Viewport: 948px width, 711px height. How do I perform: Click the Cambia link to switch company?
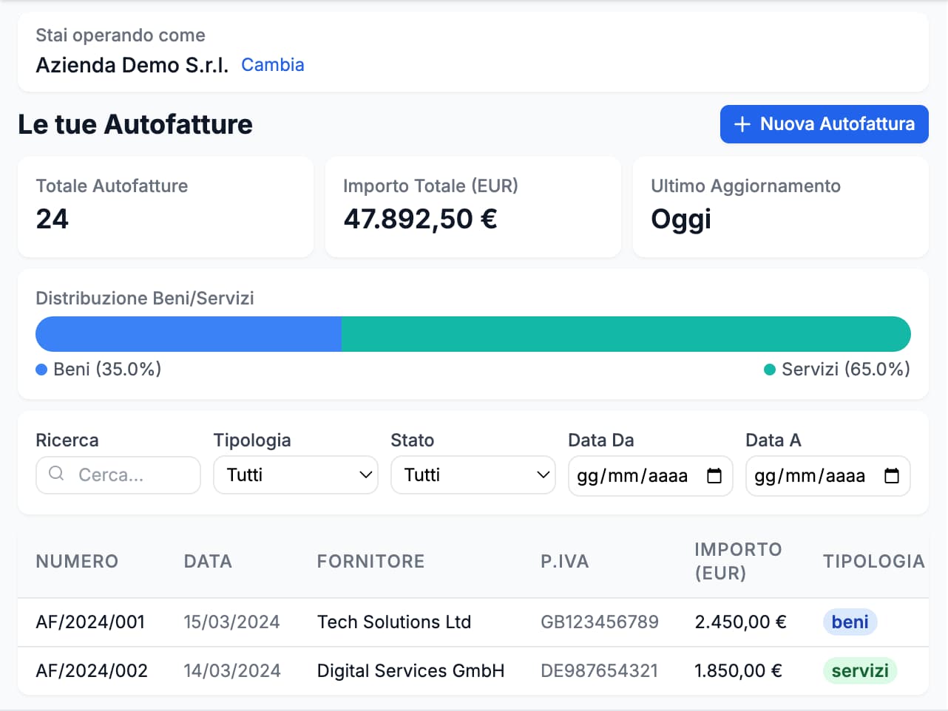[x=272, y=65]
